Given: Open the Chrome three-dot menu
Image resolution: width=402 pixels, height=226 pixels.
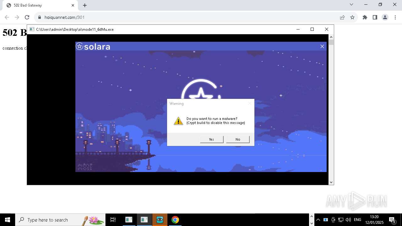Looking at the screenshot, I should (x=395, y=17).
